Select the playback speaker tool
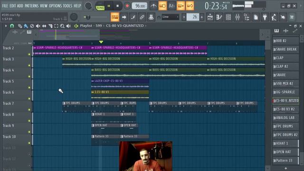The width and height of the screenshot is (304, 171). tap(68, 26)
